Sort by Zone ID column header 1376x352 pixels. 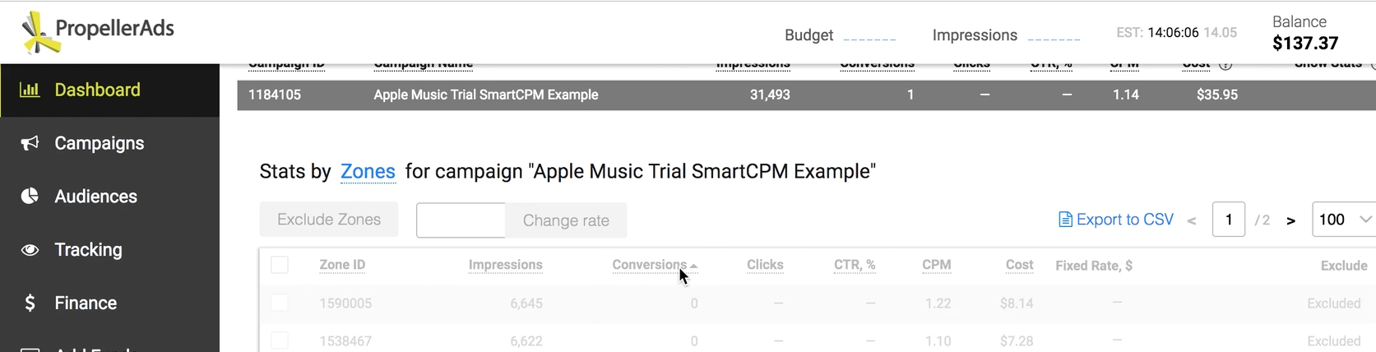[342, 265]
